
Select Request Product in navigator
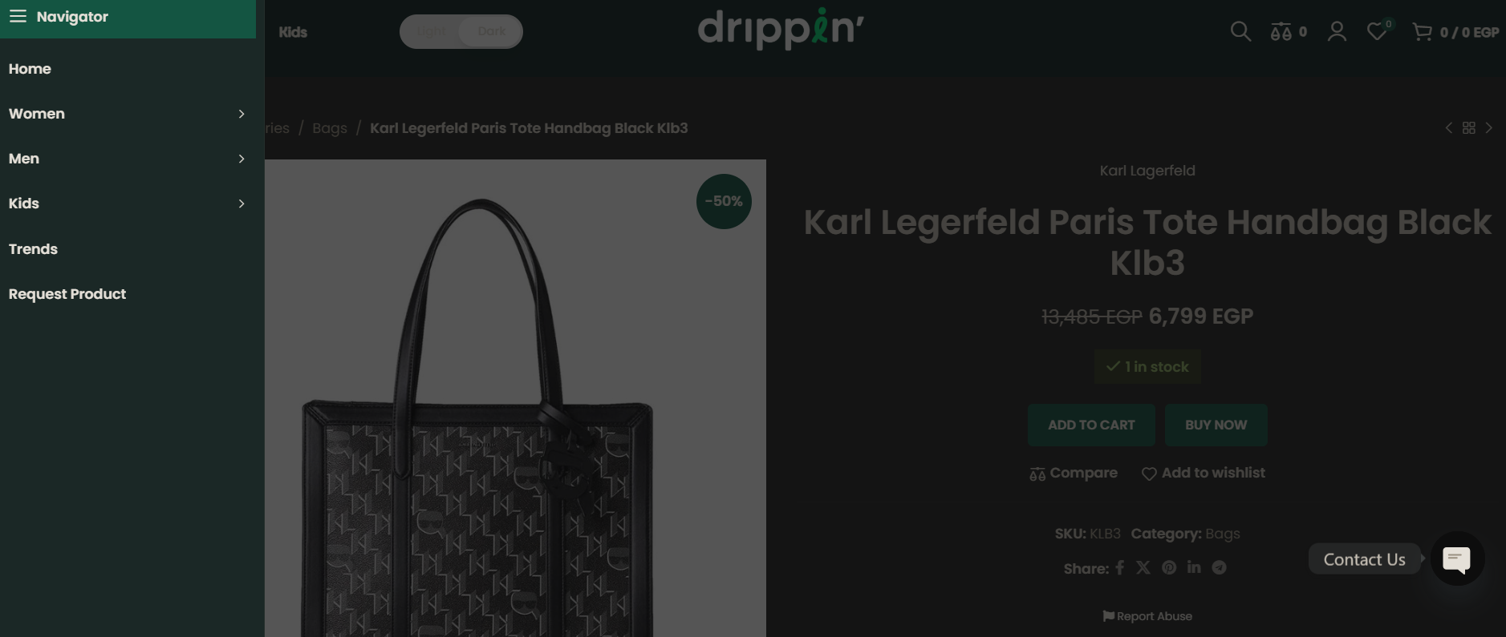(67, 294)
